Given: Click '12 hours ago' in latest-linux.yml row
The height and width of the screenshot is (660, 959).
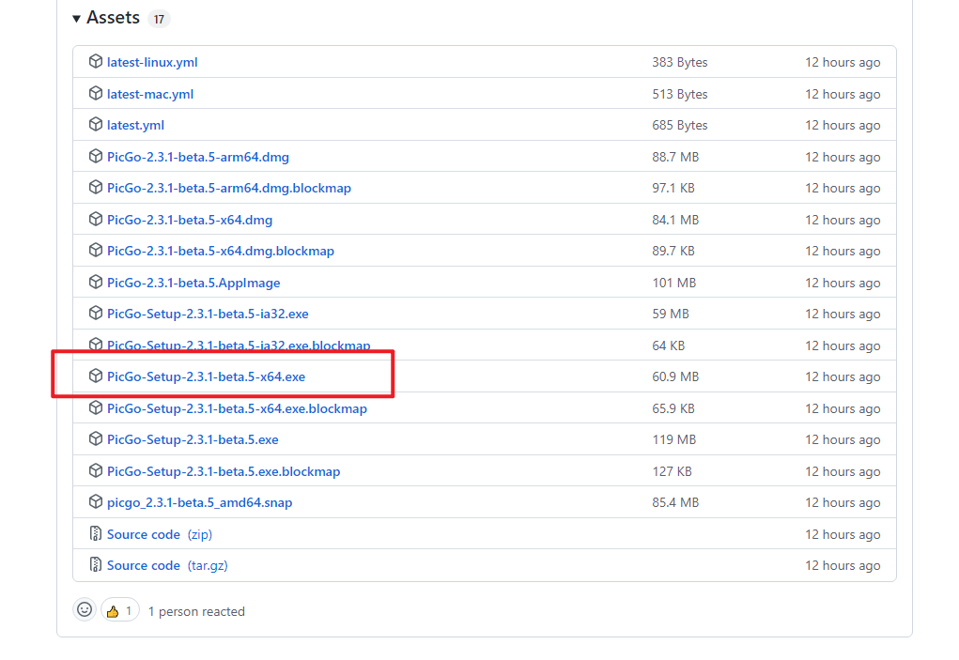Looking at the screenshot, I should click(843, 62).
